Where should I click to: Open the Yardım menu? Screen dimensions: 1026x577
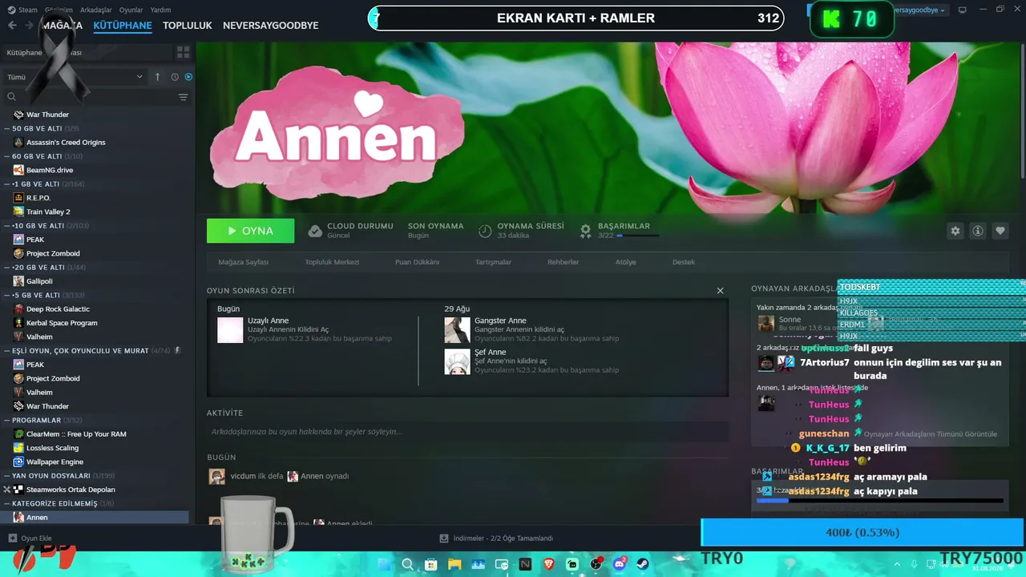point(160,10)
